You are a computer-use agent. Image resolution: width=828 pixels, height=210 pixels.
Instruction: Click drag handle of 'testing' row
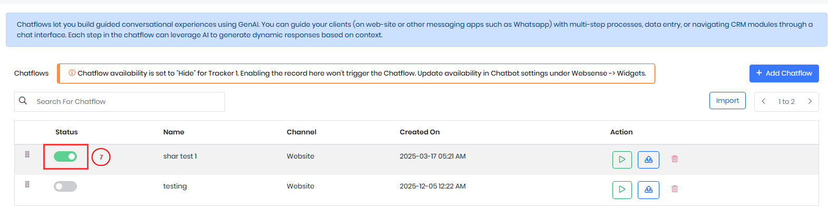click(x=27, y=184)
